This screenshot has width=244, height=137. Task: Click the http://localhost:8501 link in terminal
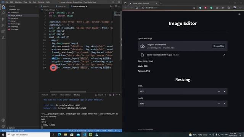[x=68, y=105]
